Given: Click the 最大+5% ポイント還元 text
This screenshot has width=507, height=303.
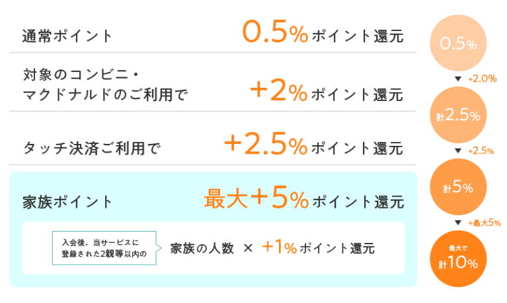Looking at the screenshot, I should coord(304,198).
